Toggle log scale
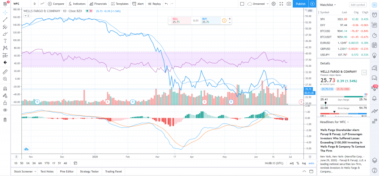This screenshot has height=176, width=379. pyautogui.click(x=304, y=163)
